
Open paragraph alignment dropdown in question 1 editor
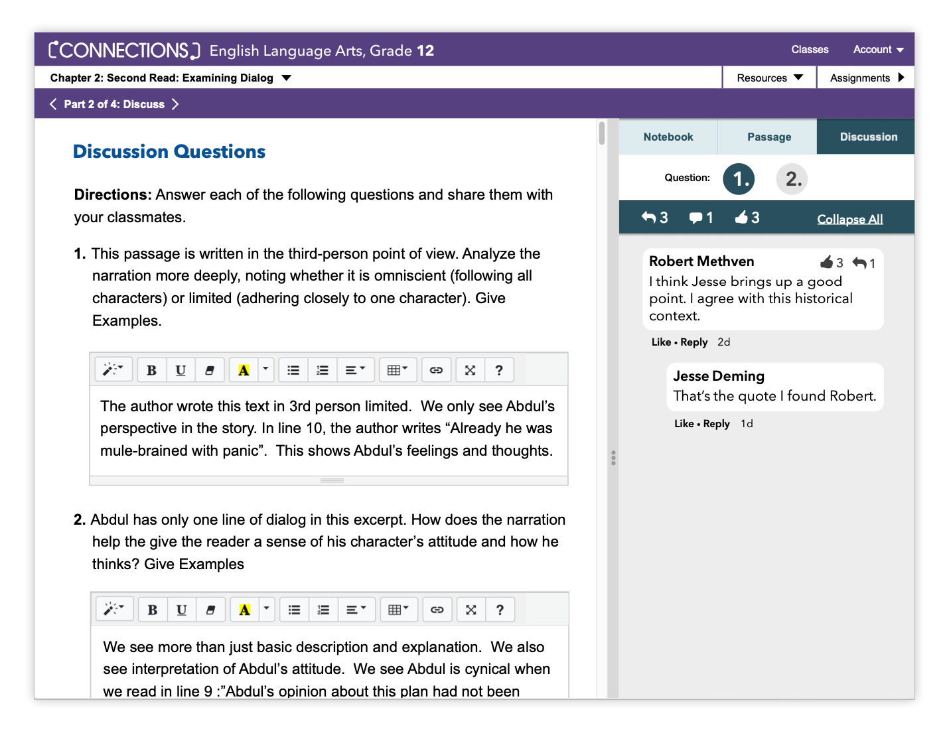pyautogui.click(x=356, y=369)
